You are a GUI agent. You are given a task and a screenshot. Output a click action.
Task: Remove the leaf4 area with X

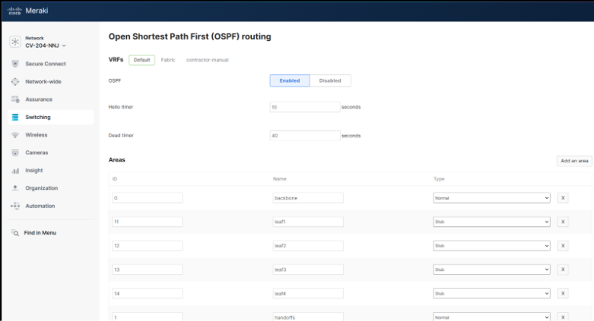pos(563,294)
